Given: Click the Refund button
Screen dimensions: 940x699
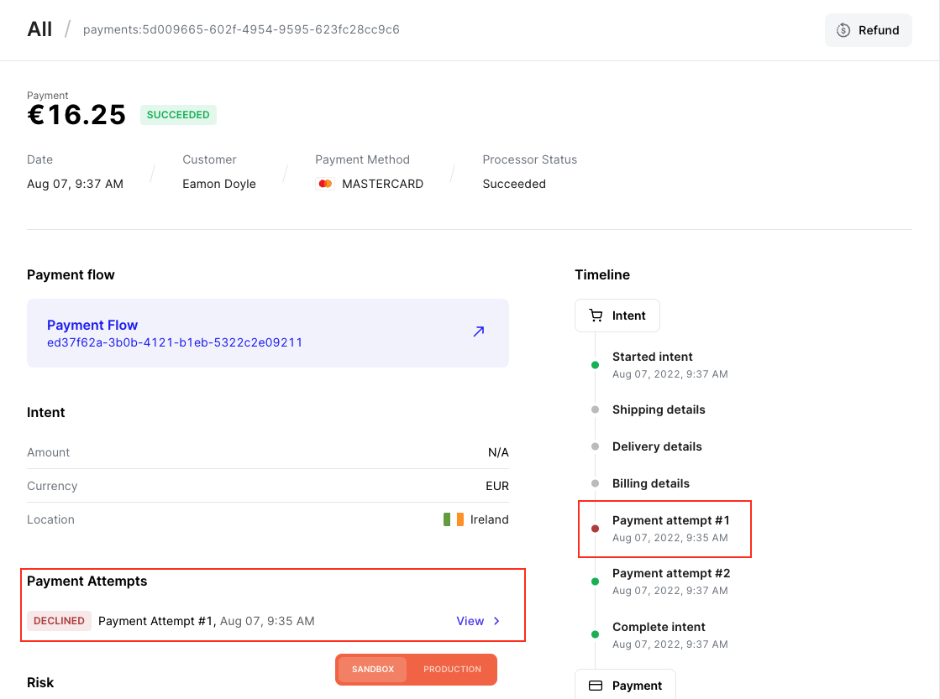Looking at the screenshot, I should [x=868, y=30].
